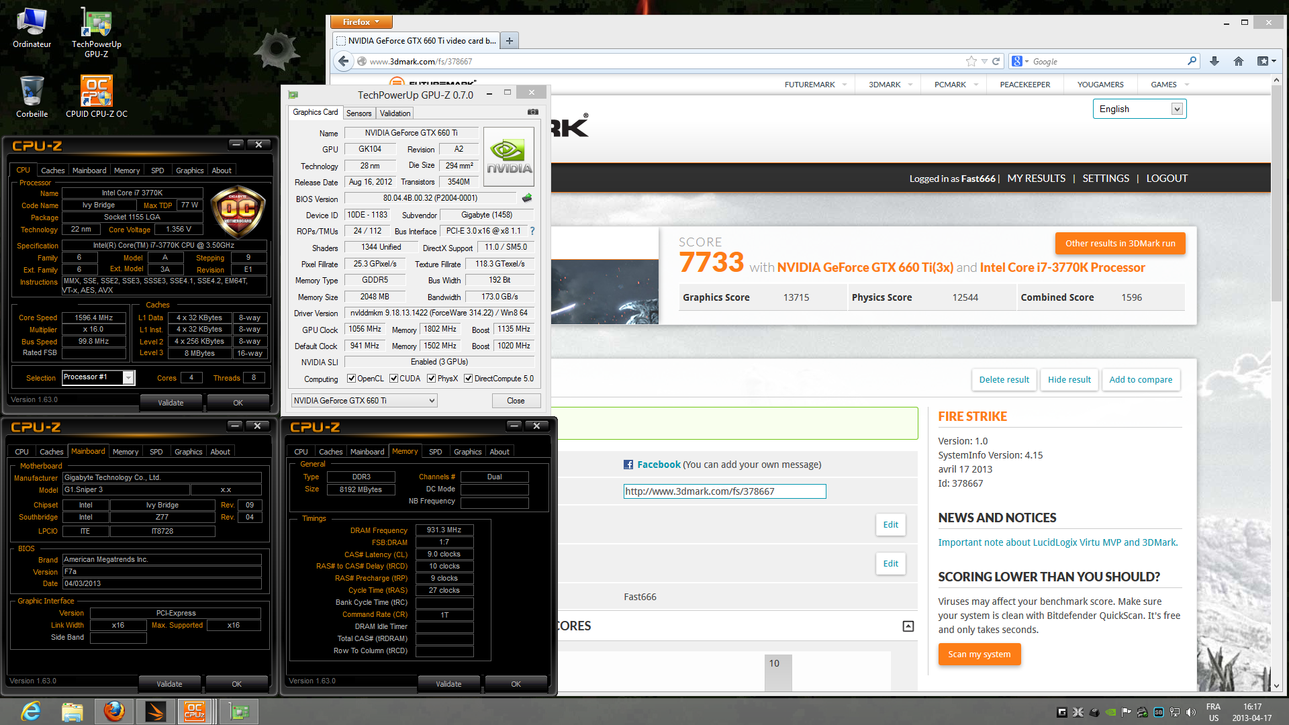Open the Ordinateur desktop icon
Screen dimensions: 1289x725
coord(32,27)
